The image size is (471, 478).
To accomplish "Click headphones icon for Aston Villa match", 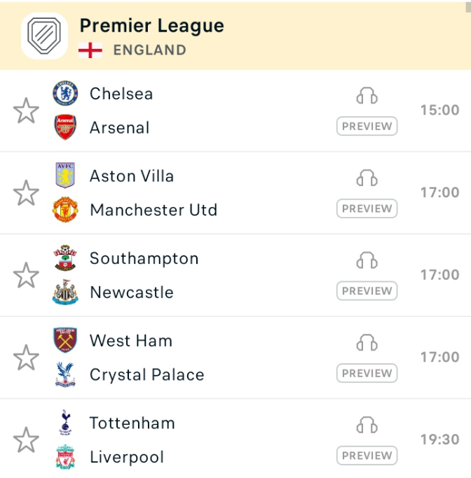I will (x=367, y=178).
